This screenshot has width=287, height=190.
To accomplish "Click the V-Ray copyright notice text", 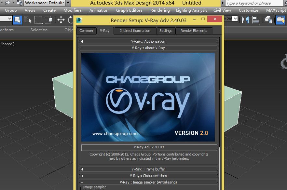I will click(149, 156).
